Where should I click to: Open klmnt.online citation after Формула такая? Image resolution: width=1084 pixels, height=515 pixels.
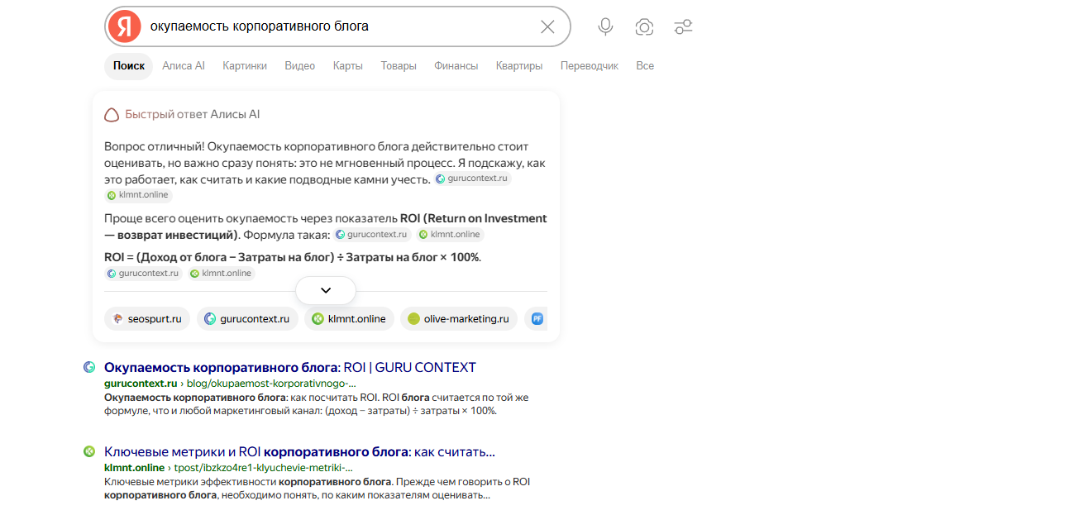[x=450, y=235]
